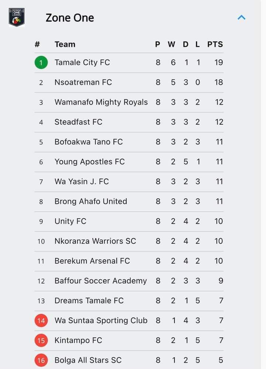Select Baffour Soccer Academy row

click(x=129, y=281)
